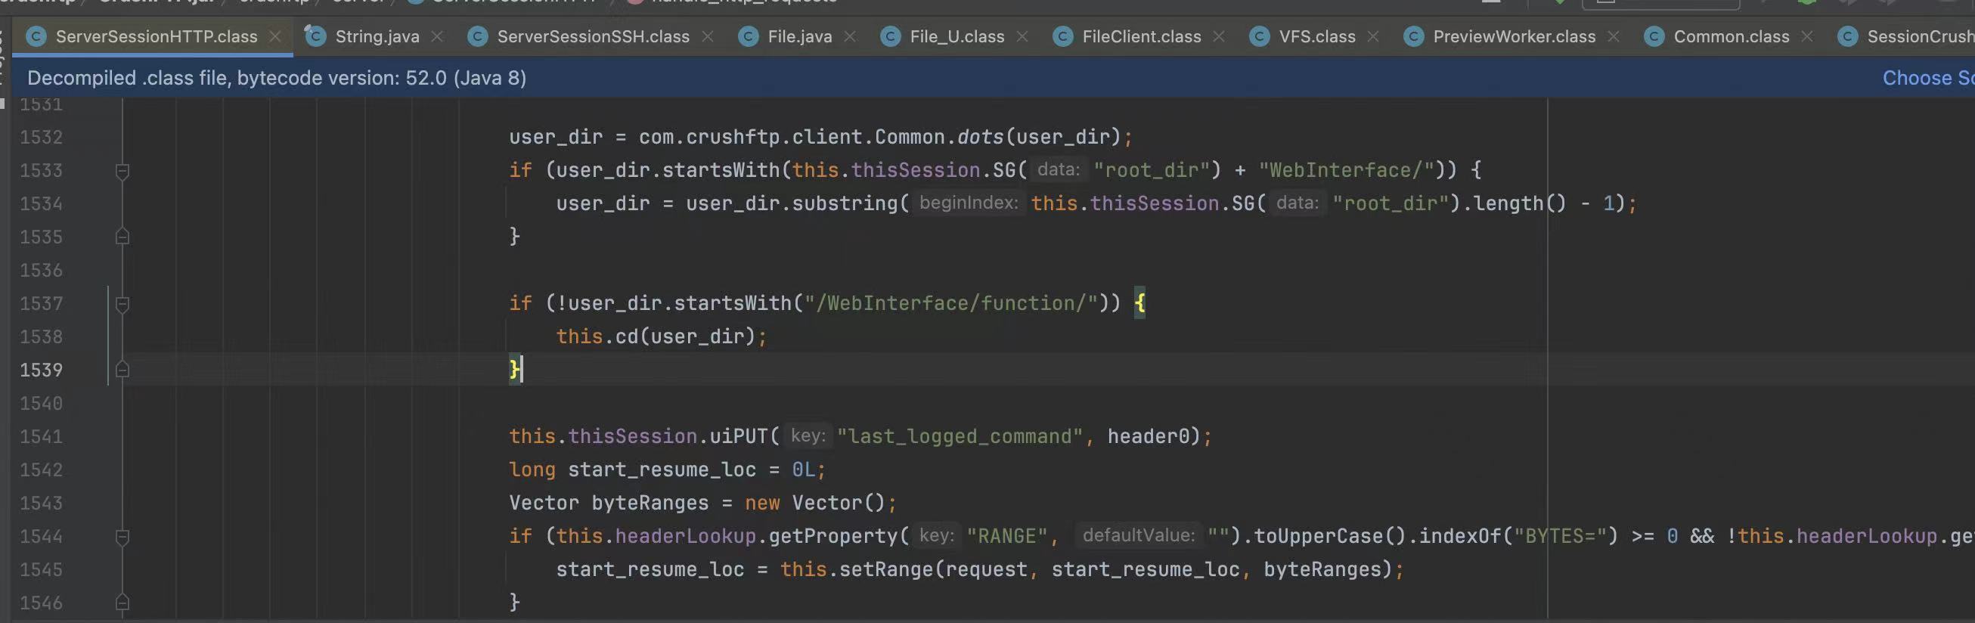
Task: Click the Choose Sources link
Action: [x=1927, y=78]
